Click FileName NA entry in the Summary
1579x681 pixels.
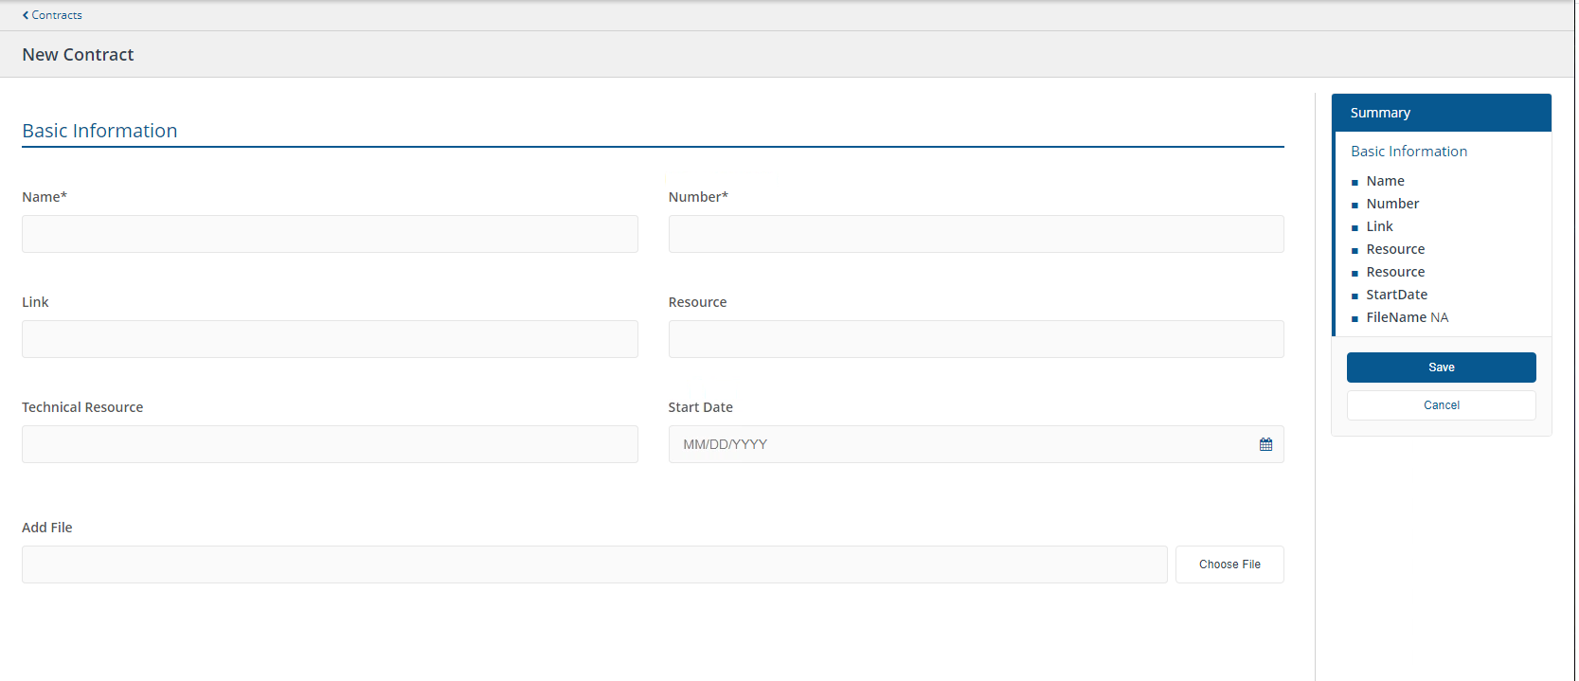coord(1407,317)
